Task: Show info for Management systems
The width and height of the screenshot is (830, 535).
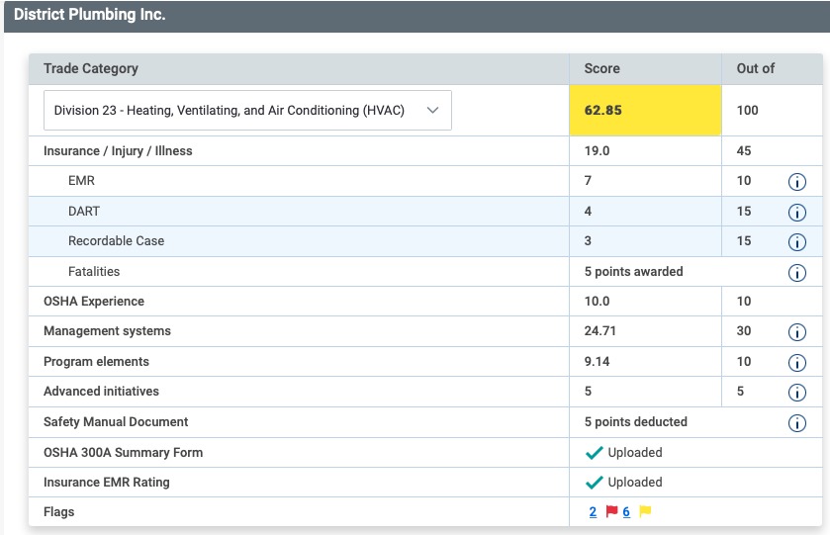Action: [796, 332]
